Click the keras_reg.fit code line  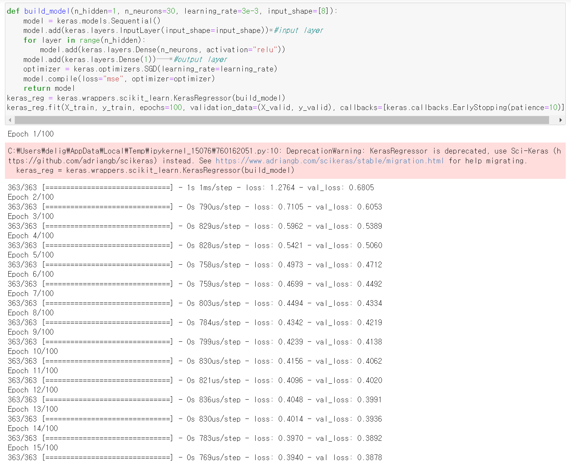(x=285, y=107)
